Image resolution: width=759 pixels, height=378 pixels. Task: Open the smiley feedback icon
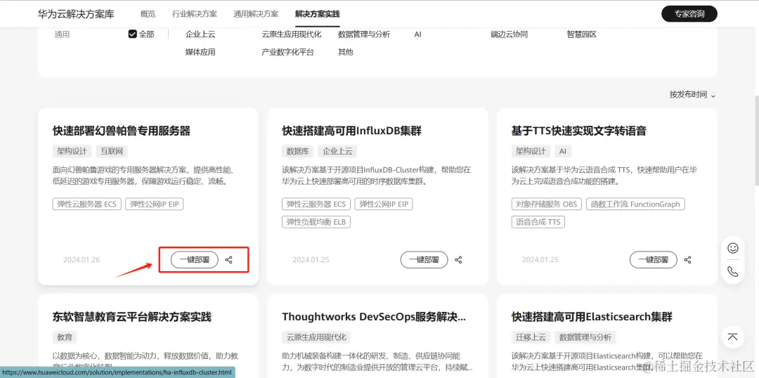coord(733,248)
